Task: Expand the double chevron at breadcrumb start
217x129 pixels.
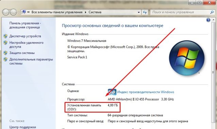Action: point(28,12)
